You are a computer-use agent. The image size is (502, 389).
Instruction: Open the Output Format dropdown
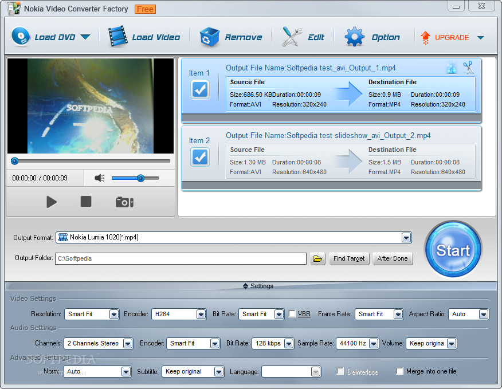(406, 238)
